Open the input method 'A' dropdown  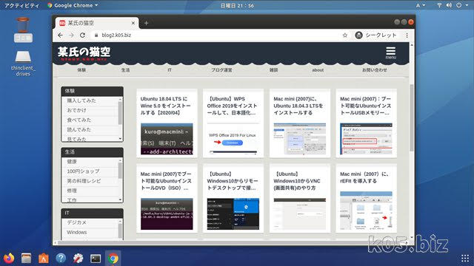coord(421,5)
